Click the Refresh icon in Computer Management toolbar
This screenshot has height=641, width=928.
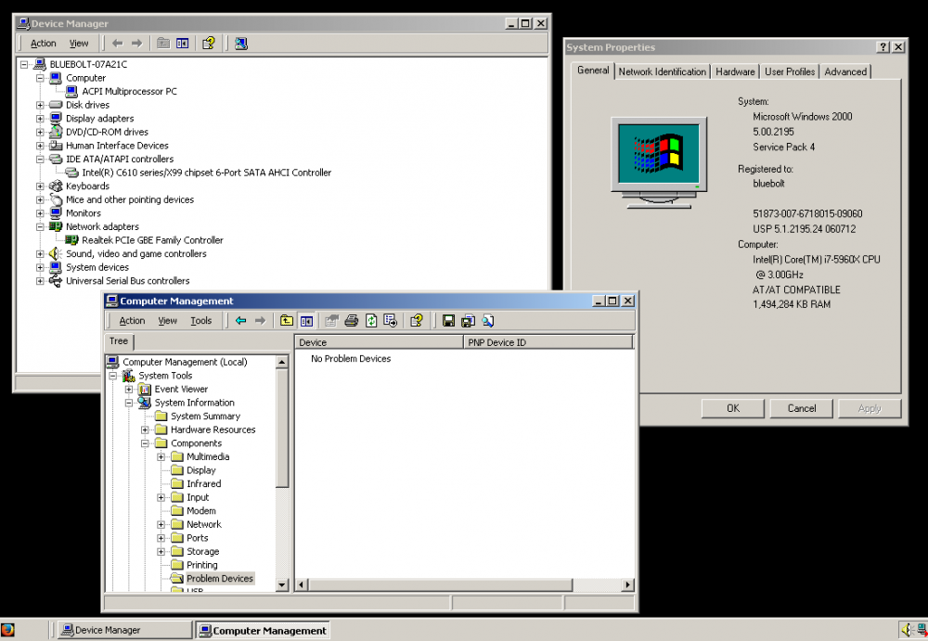click(371, 321)
